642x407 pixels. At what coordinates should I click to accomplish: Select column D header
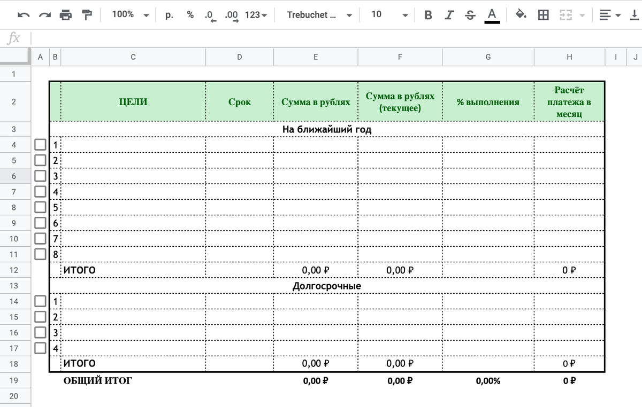[239, 57]
